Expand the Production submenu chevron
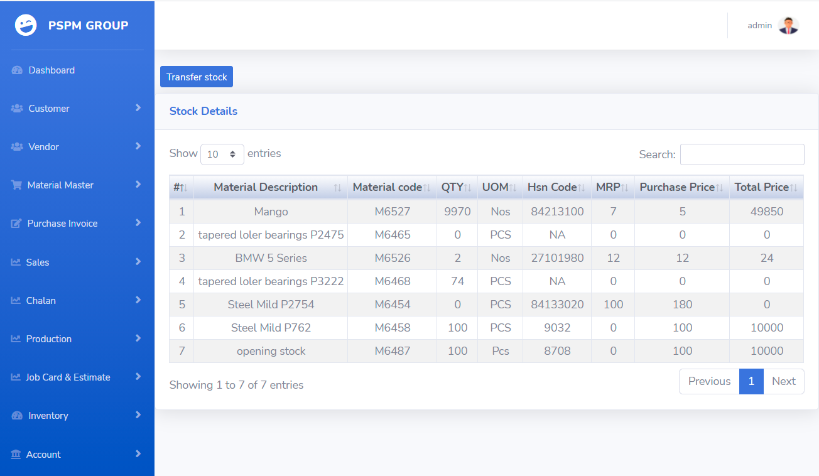 click(138, 338)
